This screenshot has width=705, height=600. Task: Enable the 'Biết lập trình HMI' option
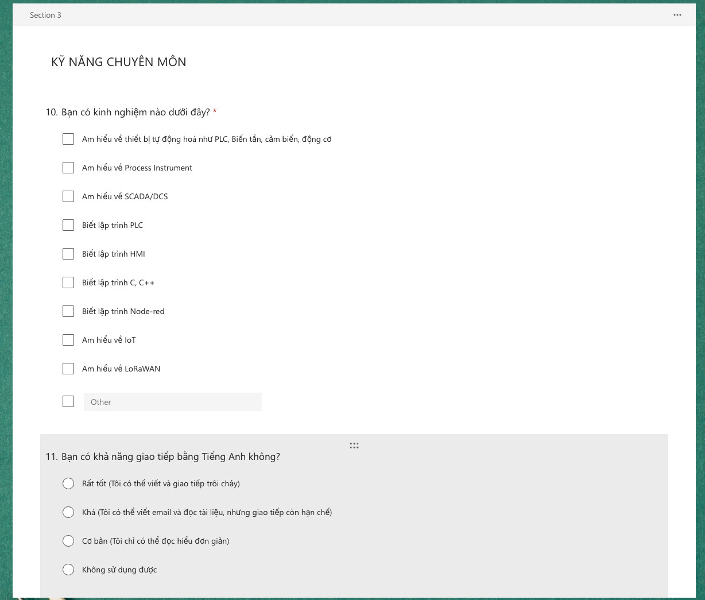[x=68, y=254]
